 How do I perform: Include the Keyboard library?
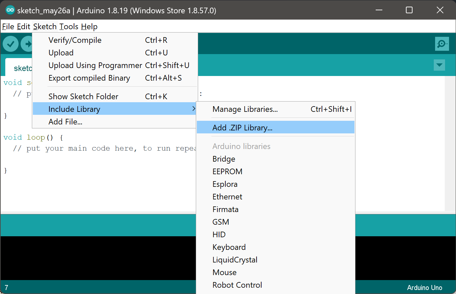(x=275, y=247)
